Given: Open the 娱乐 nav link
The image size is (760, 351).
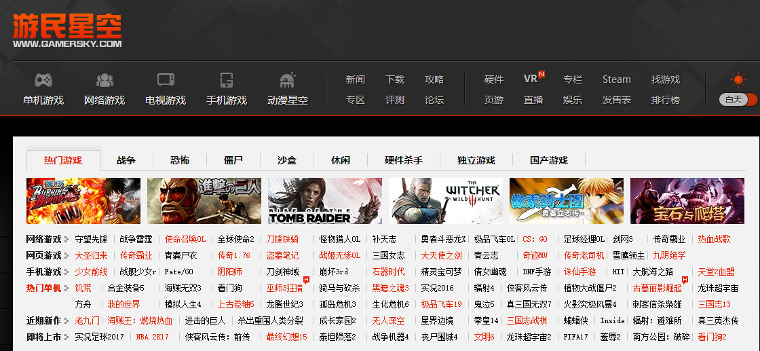Looking at the screenshot, I should point(573,100).
